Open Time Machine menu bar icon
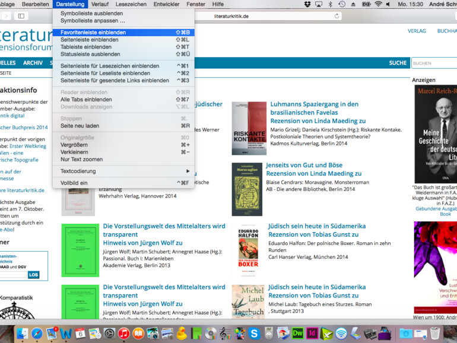457x343 pixels. click(342, 4)
